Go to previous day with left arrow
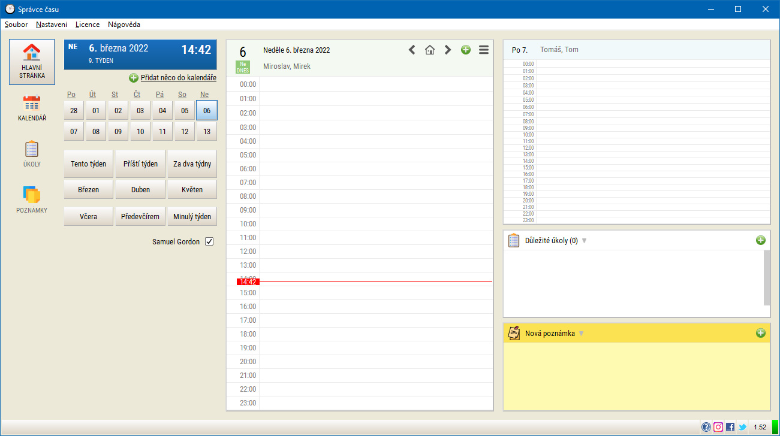The width and height of the screenshot is (780, 436). (412, 50)
